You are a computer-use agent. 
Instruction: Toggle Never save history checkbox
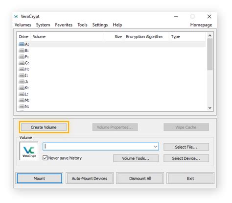(x=45, y=158)
